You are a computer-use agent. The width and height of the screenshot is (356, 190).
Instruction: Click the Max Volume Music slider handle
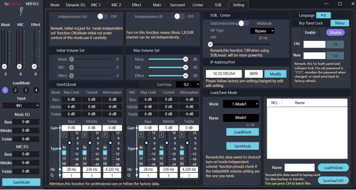pos(186,59)
